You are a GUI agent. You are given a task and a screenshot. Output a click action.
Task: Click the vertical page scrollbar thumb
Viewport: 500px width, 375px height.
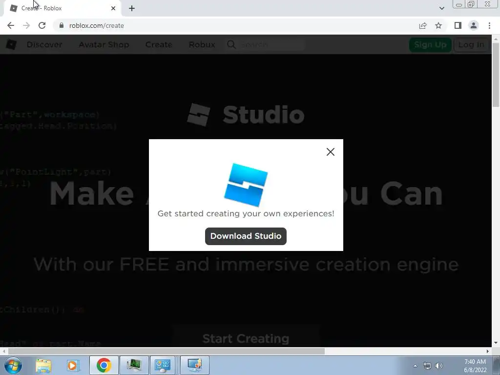(x=496, y=75)
